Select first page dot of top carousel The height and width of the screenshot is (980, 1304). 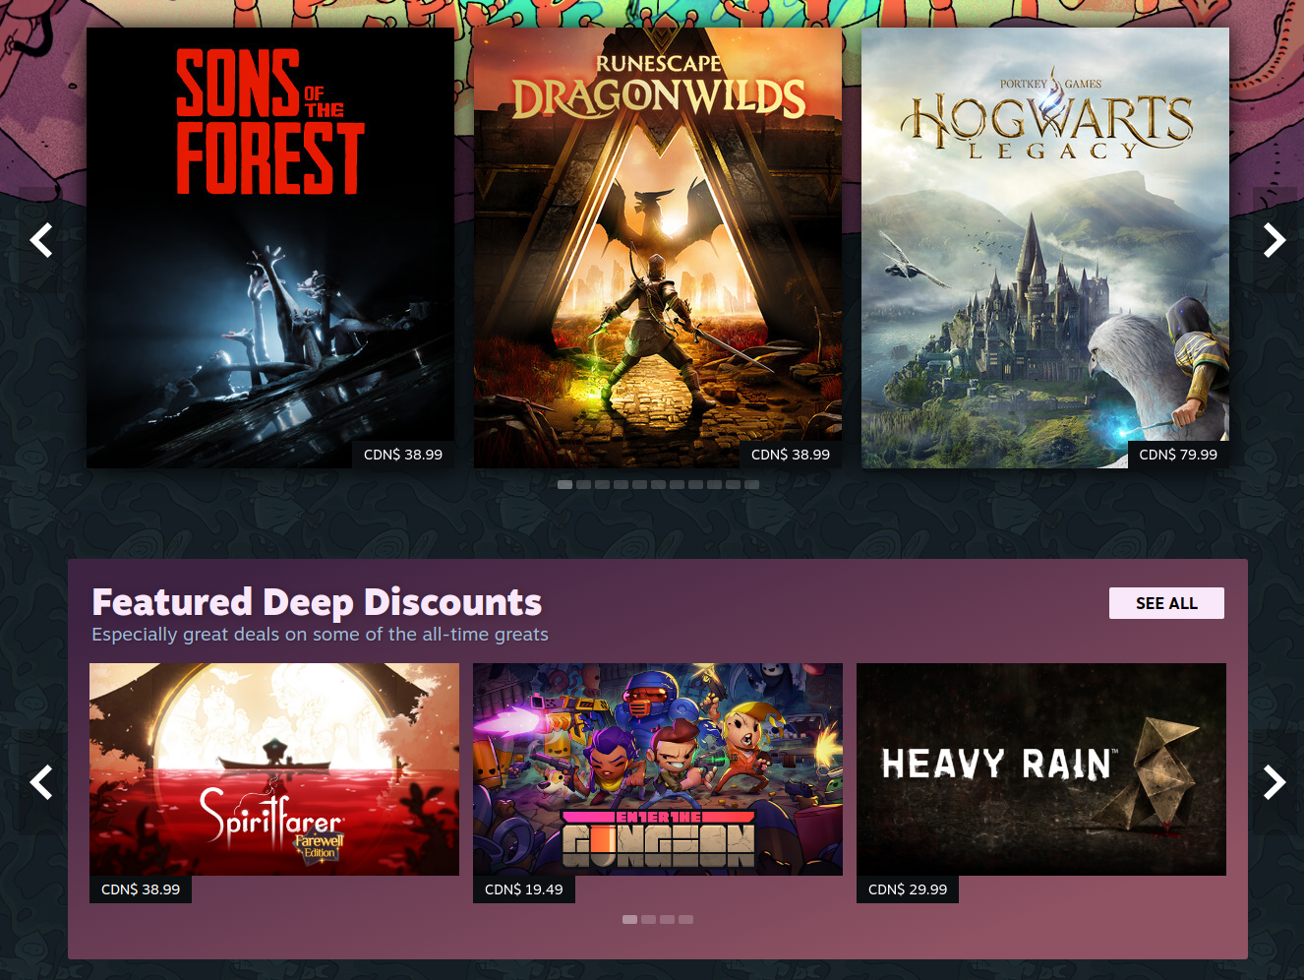(x=564, y=484)
